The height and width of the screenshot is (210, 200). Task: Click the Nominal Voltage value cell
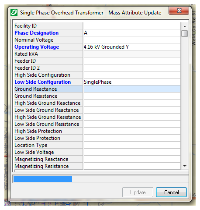132,40
